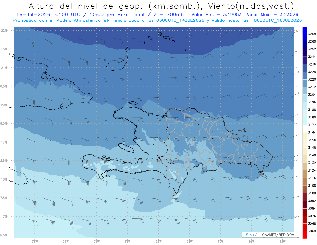Click the '75W' longitude label
317x245 pixels.
coord(66,241)
